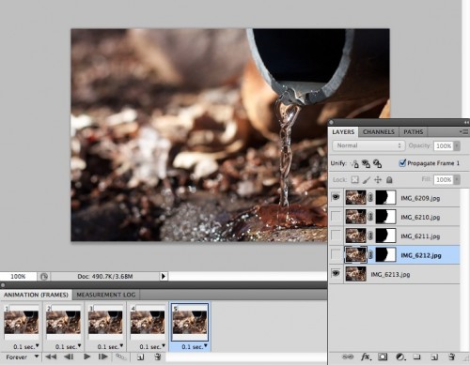Image resolution: width=470 pixels, height=365 pixels.
Task: Collapse the Layers panel with the double arrow
Action: point(466,122)
